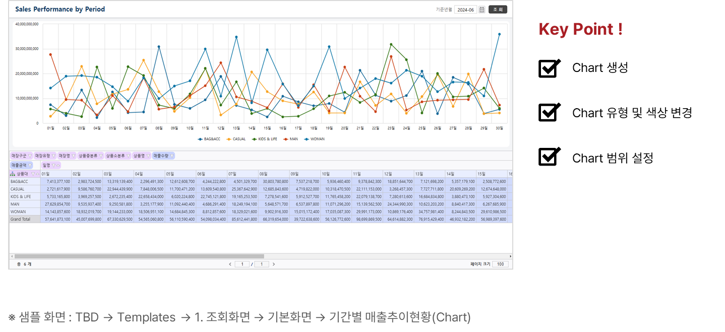
Task: Click the 12일 column header in grid
Action: 399,174
